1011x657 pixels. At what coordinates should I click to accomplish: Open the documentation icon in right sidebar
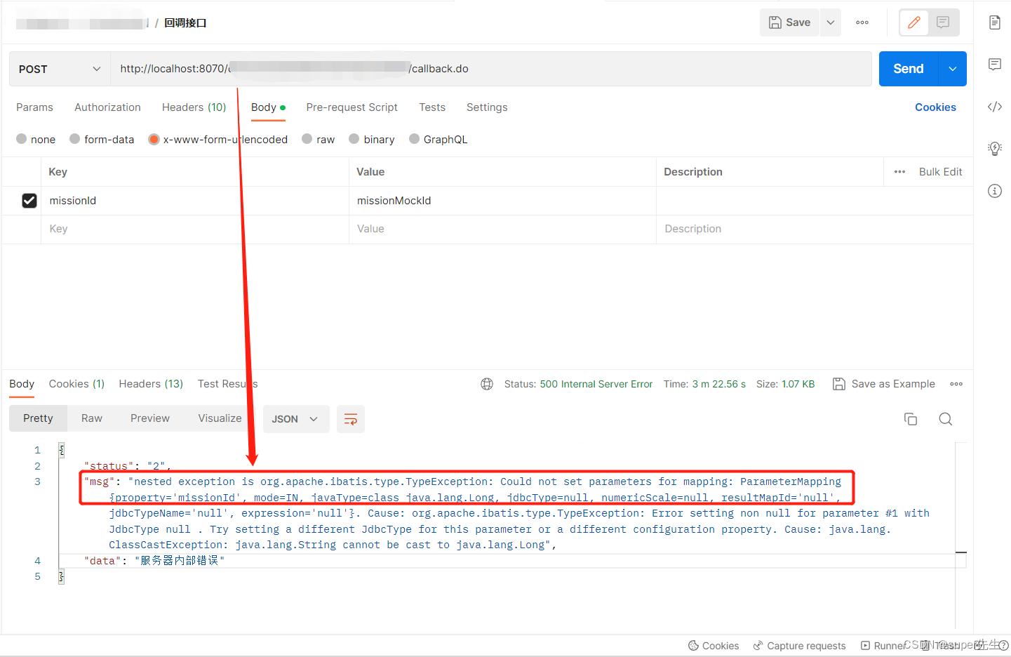[x=995, y=22]
